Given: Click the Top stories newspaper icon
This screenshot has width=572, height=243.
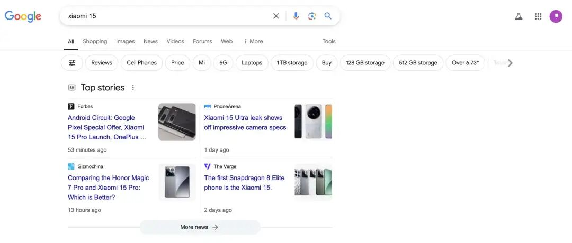Looking at the screenshot, I should click(72, 87).
